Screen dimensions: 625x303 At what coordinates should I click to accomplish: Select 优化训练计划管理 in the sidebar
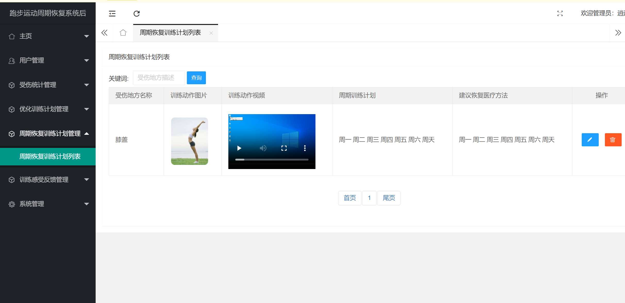pos(44,109)
